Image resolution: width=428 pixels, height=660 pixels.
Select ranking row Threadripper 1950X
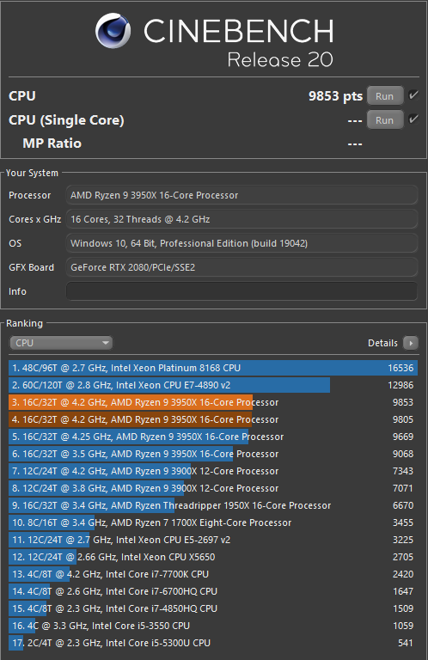pyautogui.click(x=213, y=505)
